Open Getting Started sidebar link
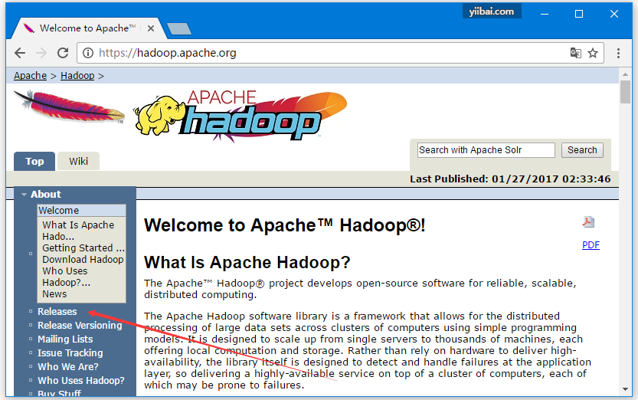 (83, 248)
